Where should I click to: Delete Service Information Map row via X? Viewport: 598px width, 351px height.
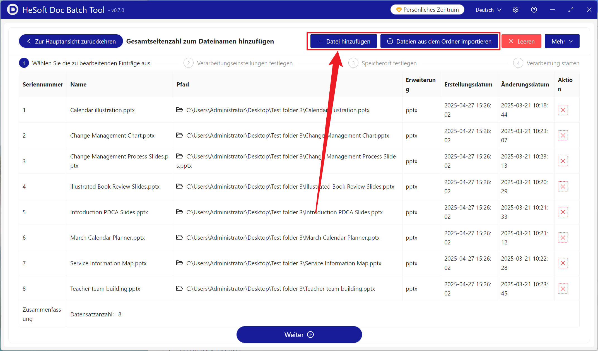click(x=563, y=263)
